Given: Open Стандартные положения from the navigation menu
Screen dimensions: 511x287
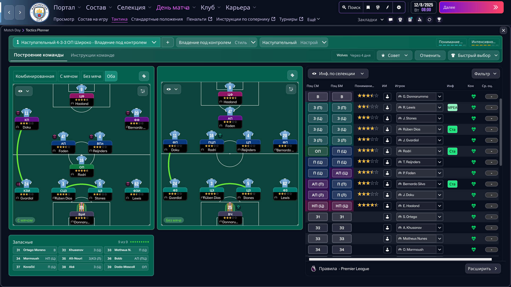Looking at the screenshot, I should click(x=157, y=19).
